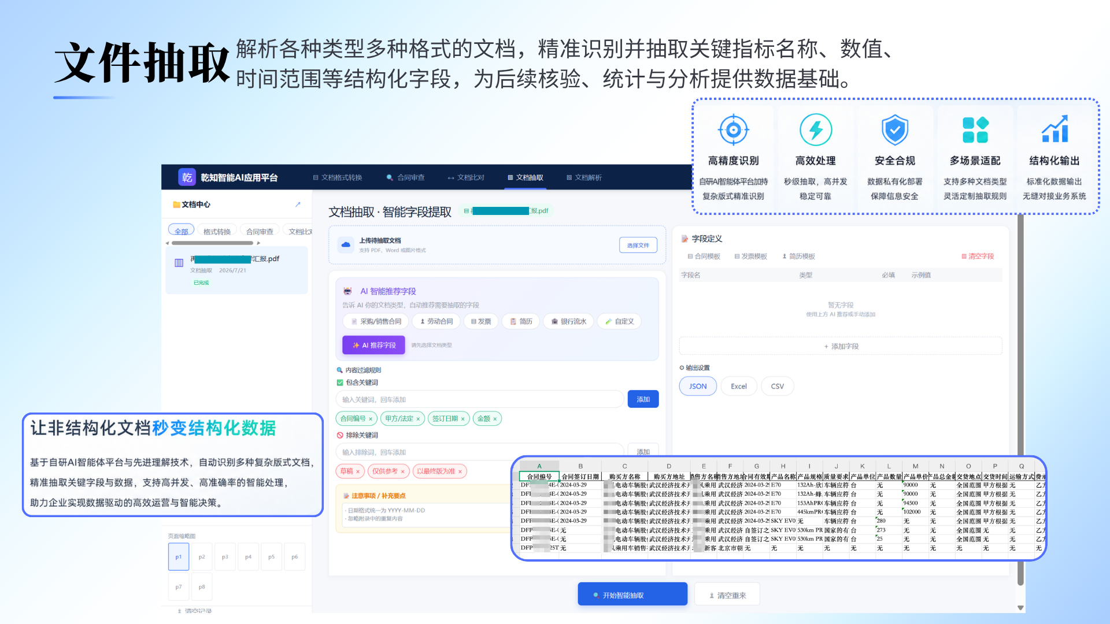
Task: Choose the 发票 document type
Action: point(481,321)
